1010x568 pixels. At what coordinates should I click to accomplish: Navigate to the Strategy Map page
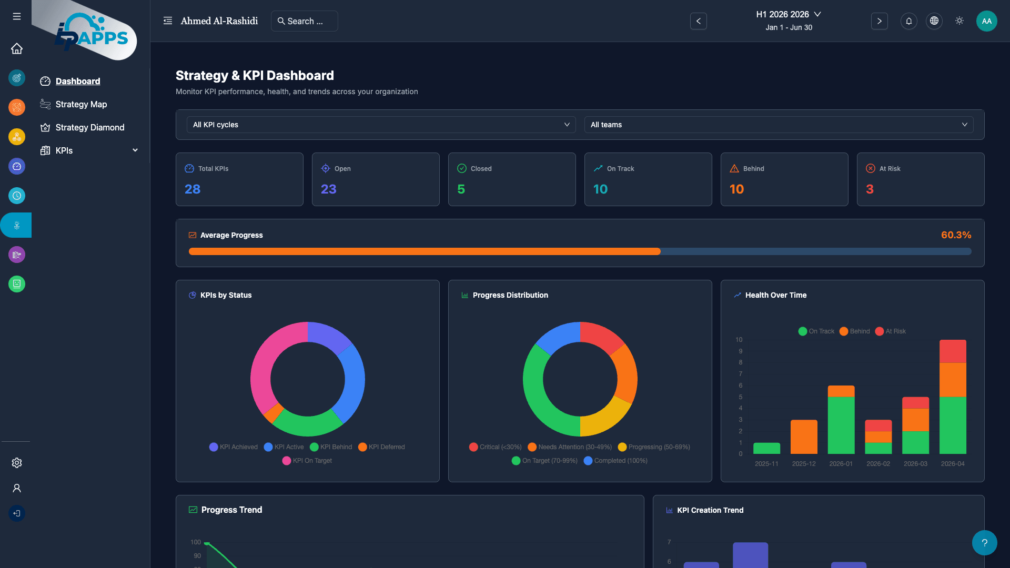click(x=81, y=104)
